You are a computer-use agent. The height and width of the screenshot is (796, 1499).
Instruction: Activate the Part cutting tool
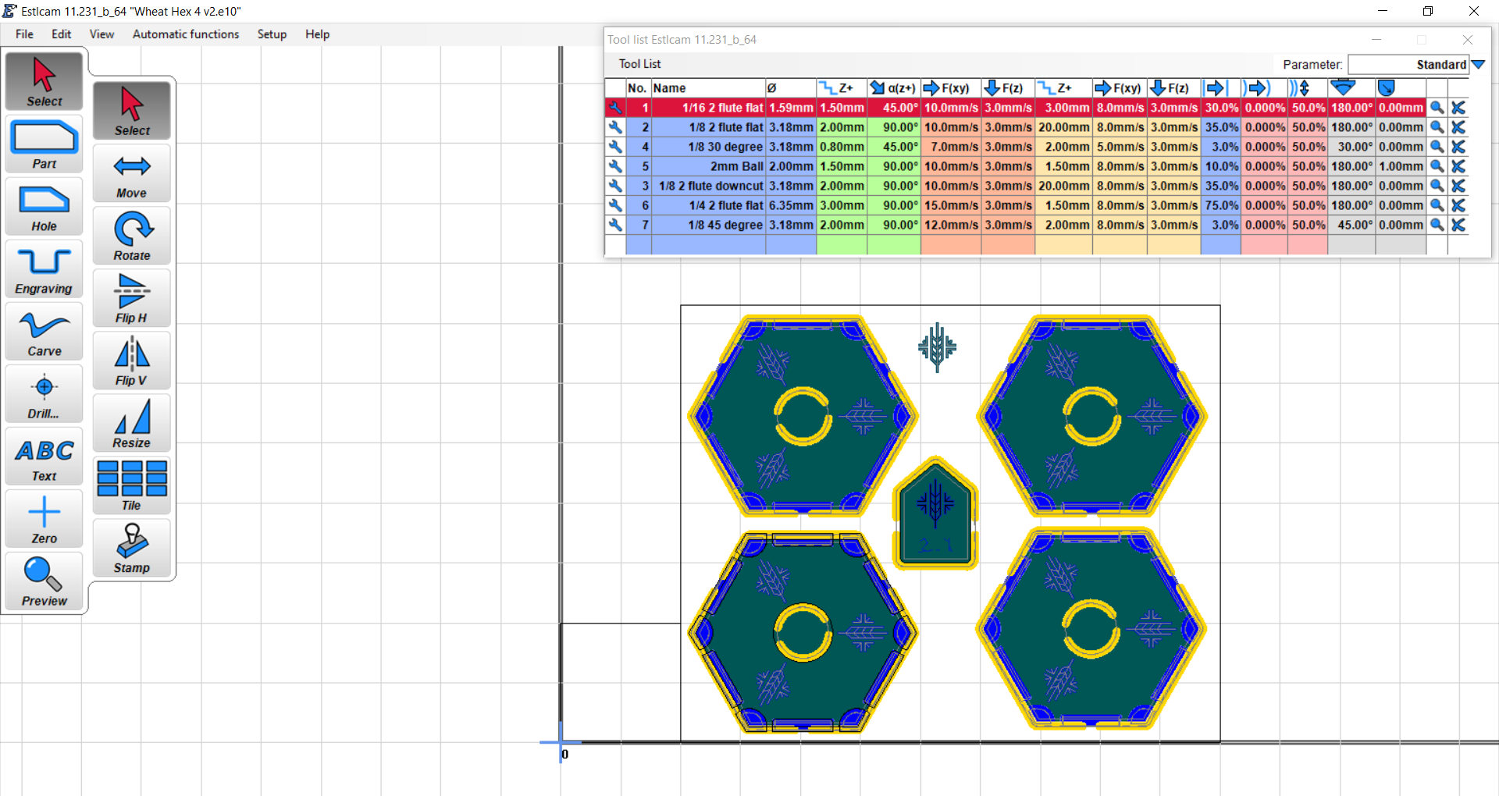tap(45, 144)
